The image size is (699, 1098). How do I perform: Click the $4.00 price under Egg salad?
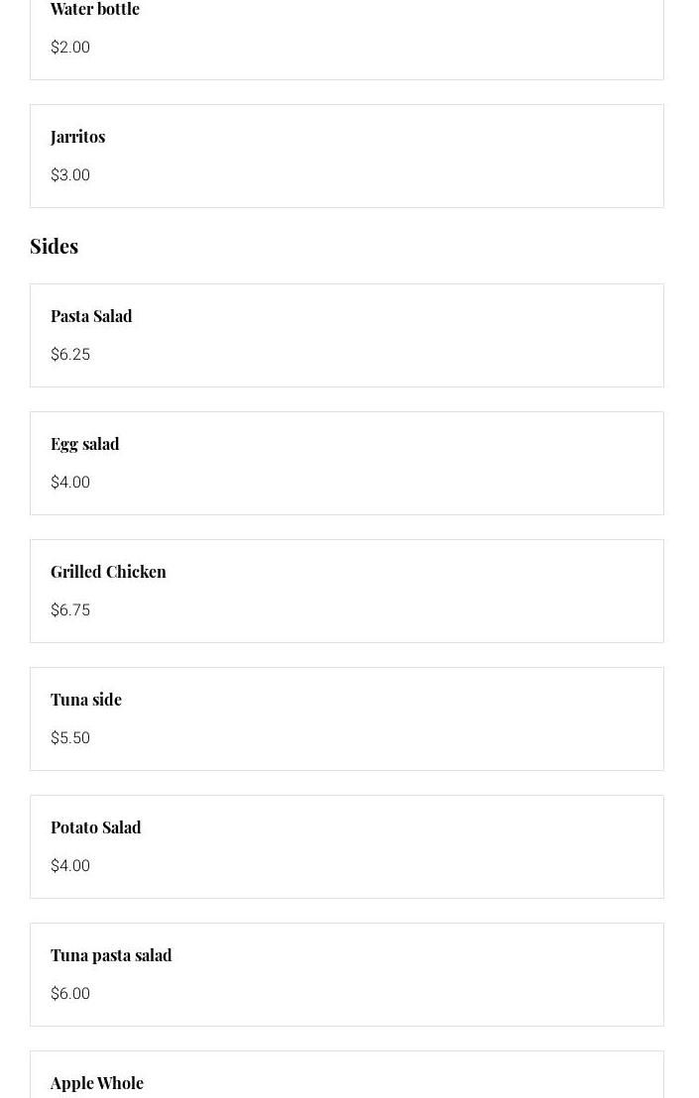click(70, 483)
